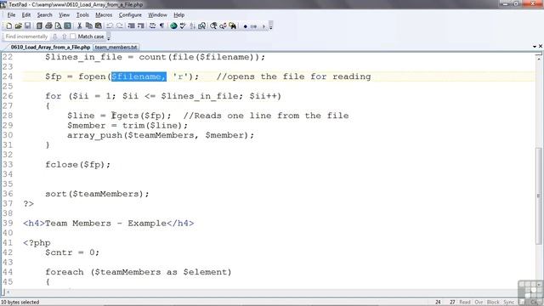544x306 pixels.
Task: Open Find dialog magnifier icon
Action: point(213,26)
